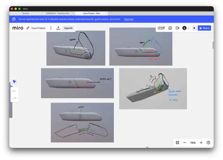
Task: Click the Upgrade link in blue banner
Action: 129,19
